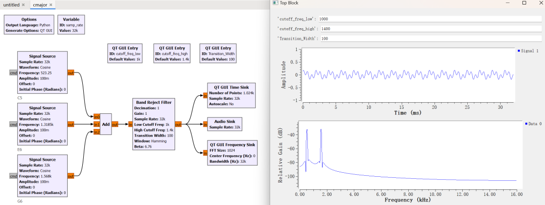Select the Variable samp_rate block
Image resolution: width=545 pixels, height=205 pixels.
point(71,25)
